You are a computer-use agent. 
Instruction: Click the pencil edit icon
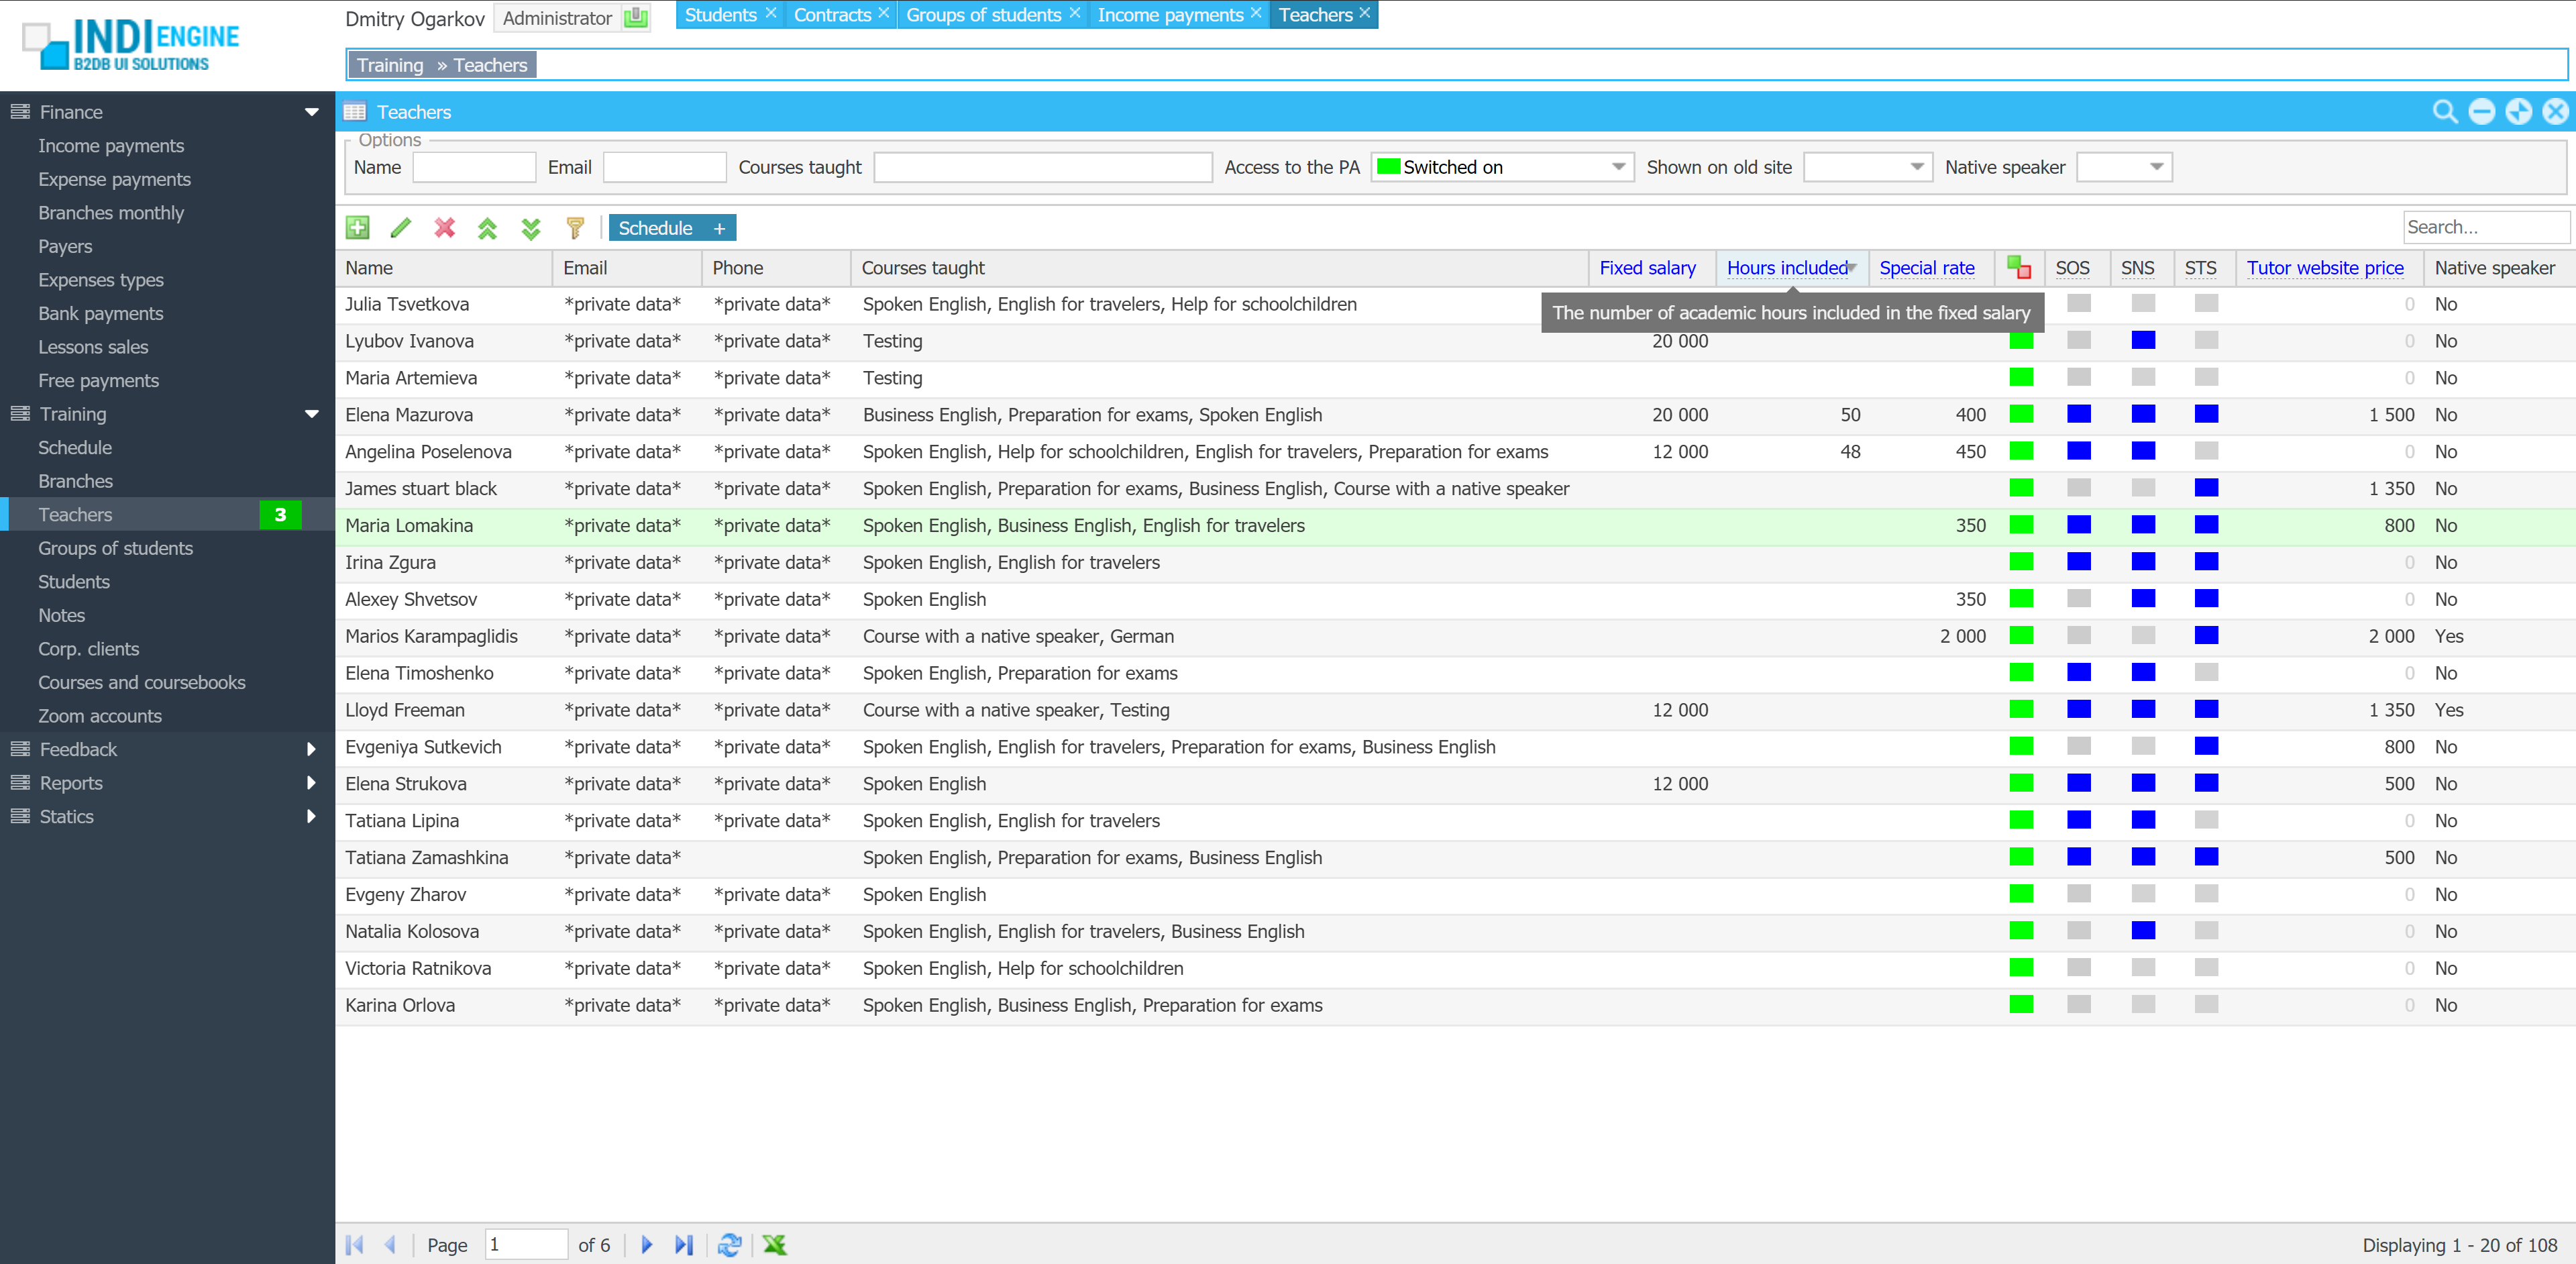tap(400, 228)
